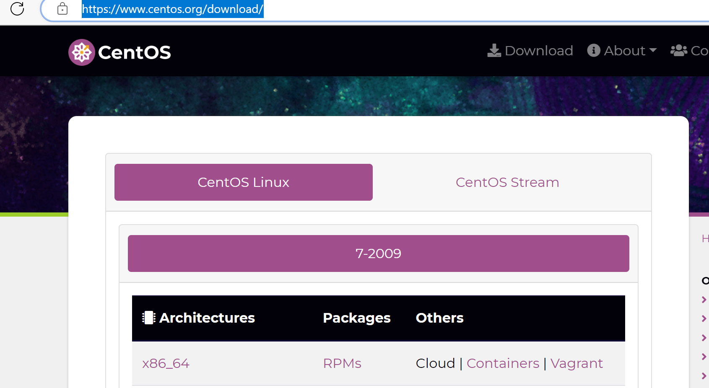Open the Containers link
Viewport: 709px width, 388px height.
click(x=503, y=363)
